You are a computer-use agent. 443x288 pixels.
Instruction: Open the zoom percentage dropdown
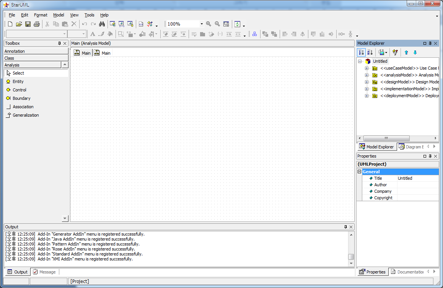point(202,24)
